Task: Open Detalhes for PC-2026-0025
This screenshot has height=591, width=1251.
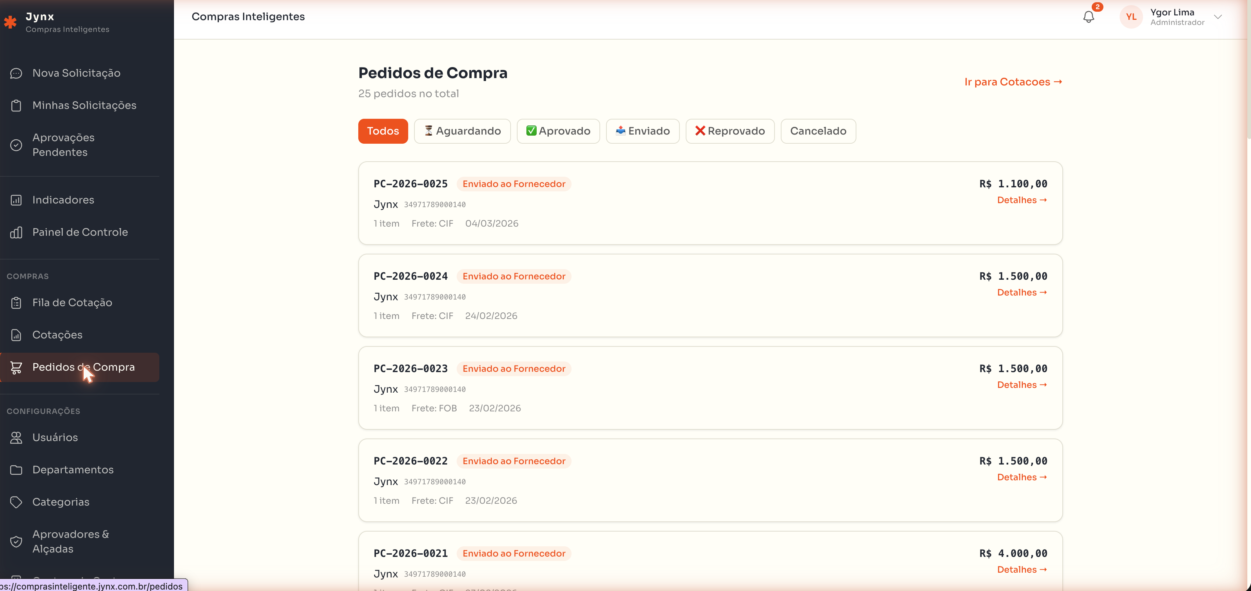Action: pos(1022,201)
